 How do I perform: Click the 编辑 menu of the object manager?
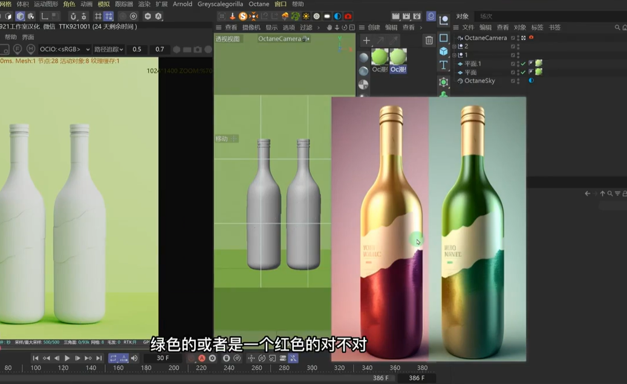tap(486, 28)
